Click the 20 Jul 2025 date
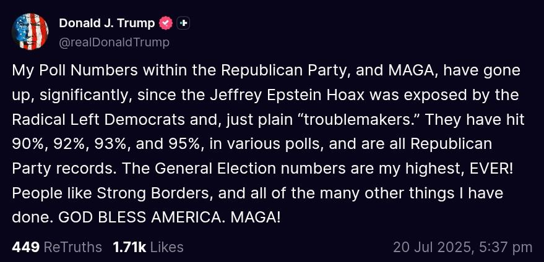This screenshot has width=544, height=262. pyautogui.click(x=432, y=247)
